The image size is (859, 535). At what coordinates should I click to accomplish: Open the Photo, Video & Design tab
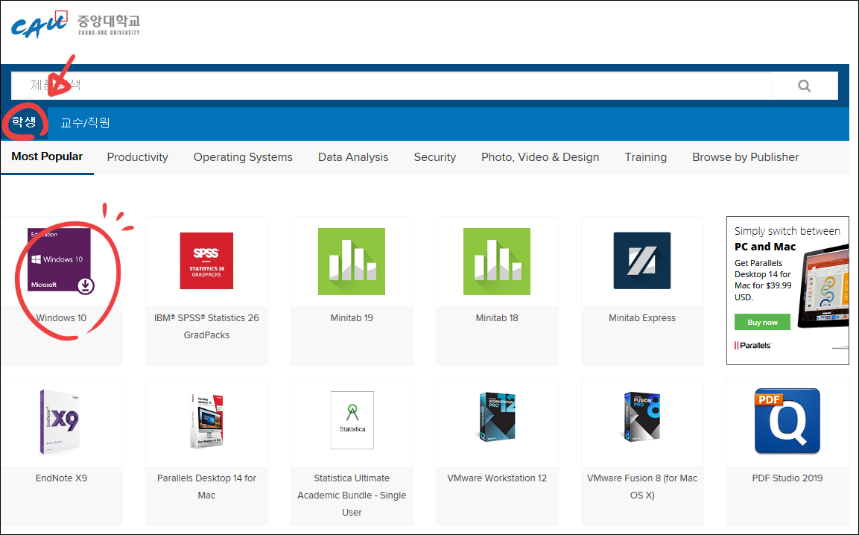pyautogui.click(x=540, y=157)
